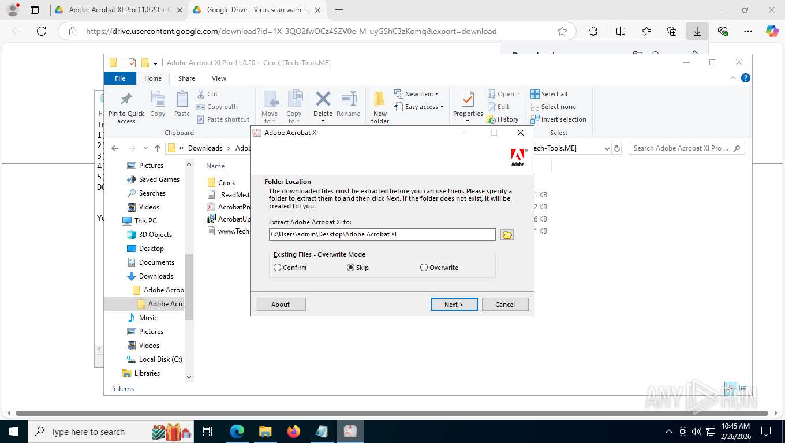Edit the extract destination path field
Screen dimensions: 785x443
[382, 234]
